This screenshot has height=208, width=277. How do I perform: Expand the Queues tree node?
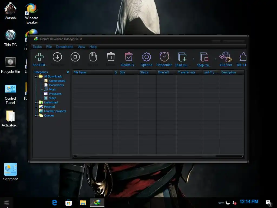[36, 115]
